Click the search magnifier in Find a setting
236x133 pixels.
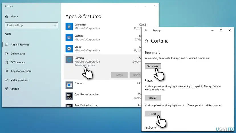pyautogui.click(x=55, y=25)
